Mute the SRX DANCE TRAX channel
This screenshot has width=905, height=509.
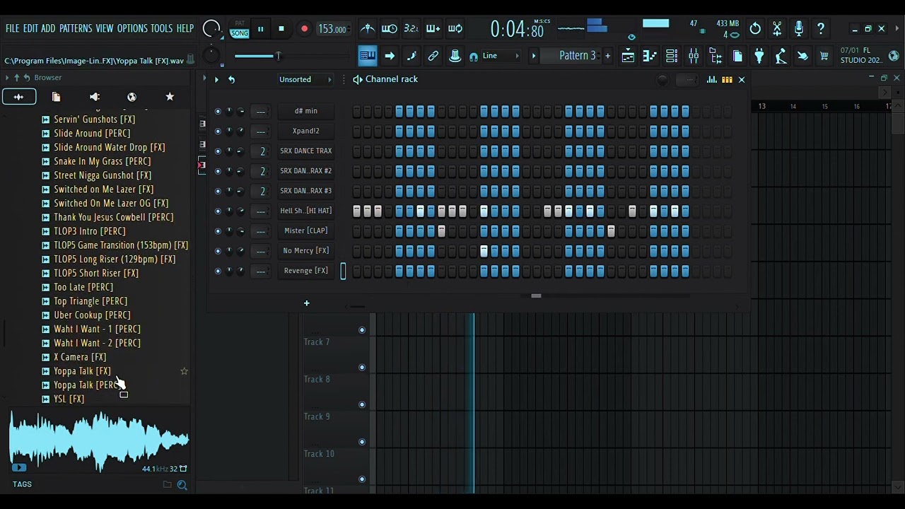coord(218,151)
